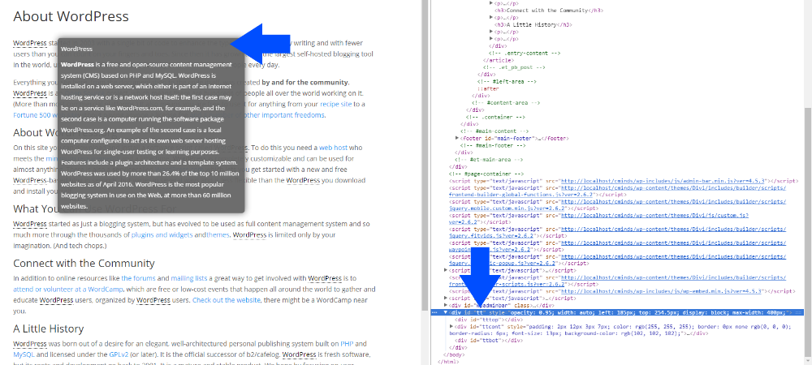Open the Divi custom.js source link
This screenshot has width=812, height=365.
tap(598, 217)
